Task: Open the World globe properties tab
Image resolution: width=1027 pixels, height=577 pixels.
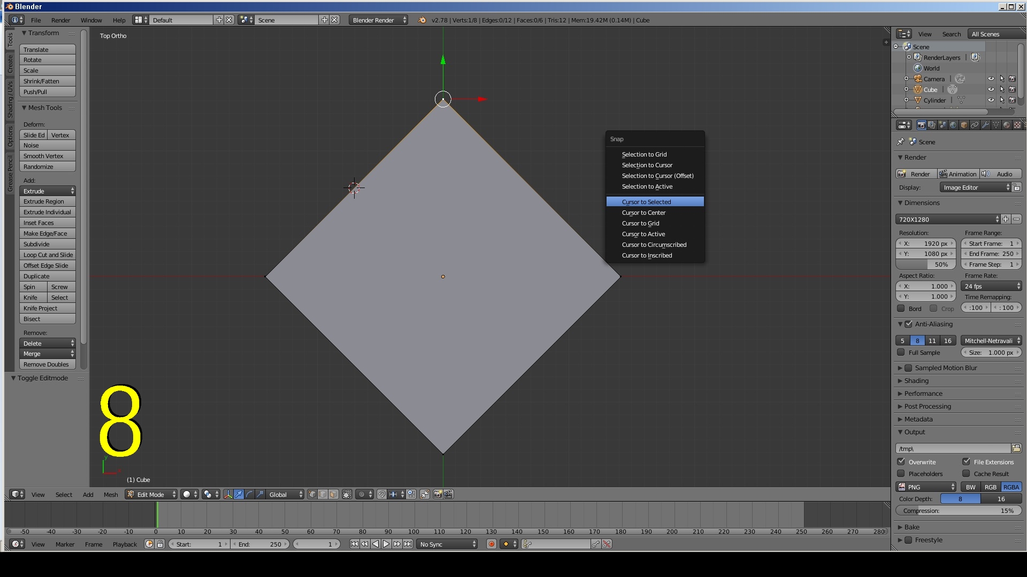Action: pyautogui.click(x=953, y=125)
